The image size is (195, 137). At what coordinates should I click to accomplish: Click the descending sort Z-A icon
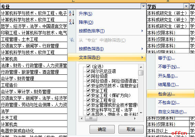(x=72, y=22)
